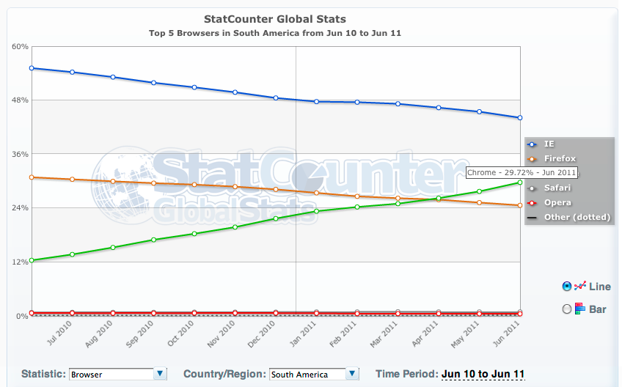Click the Opera legend marker icon
622x387 pixels.
tap(533, 202)
